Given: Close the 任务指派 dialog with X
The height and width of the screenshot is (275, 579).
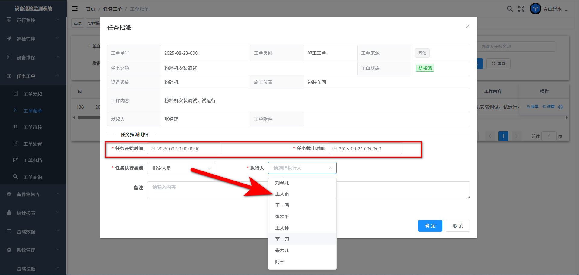Looking at the screenshot, I should [467, 26].
